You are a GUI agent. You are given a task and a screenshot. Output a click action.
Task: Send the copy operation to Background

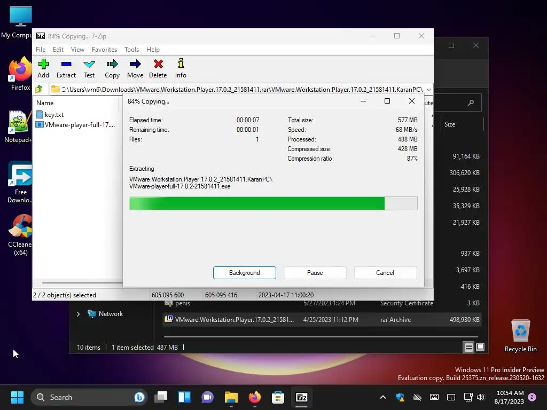(244, 273)
